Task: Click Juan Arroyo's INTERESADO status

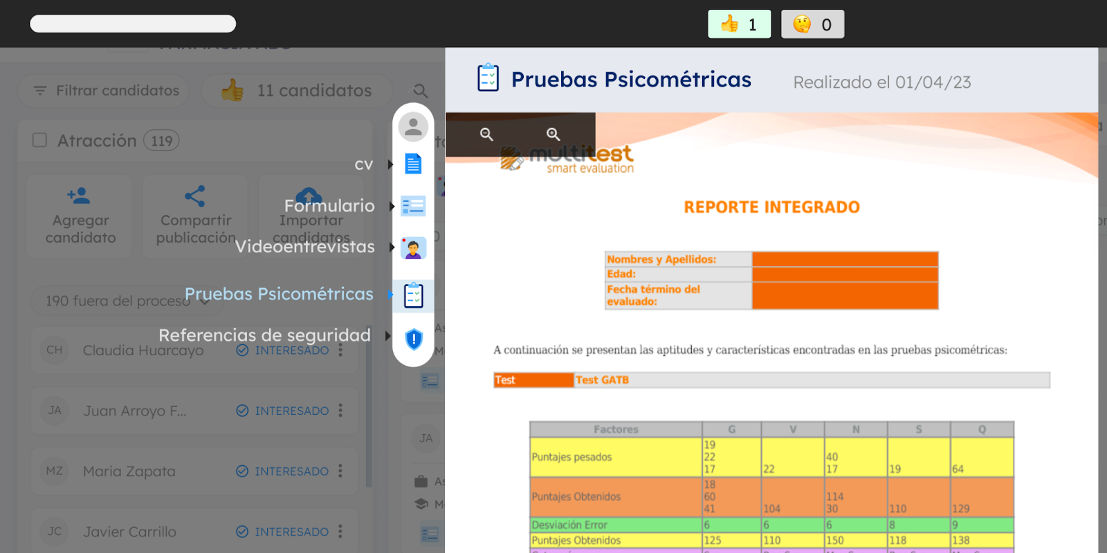Action: tap(283, 411)
